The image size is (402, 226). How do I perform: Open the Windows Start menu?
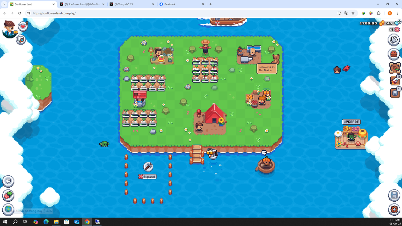(5, 222)
